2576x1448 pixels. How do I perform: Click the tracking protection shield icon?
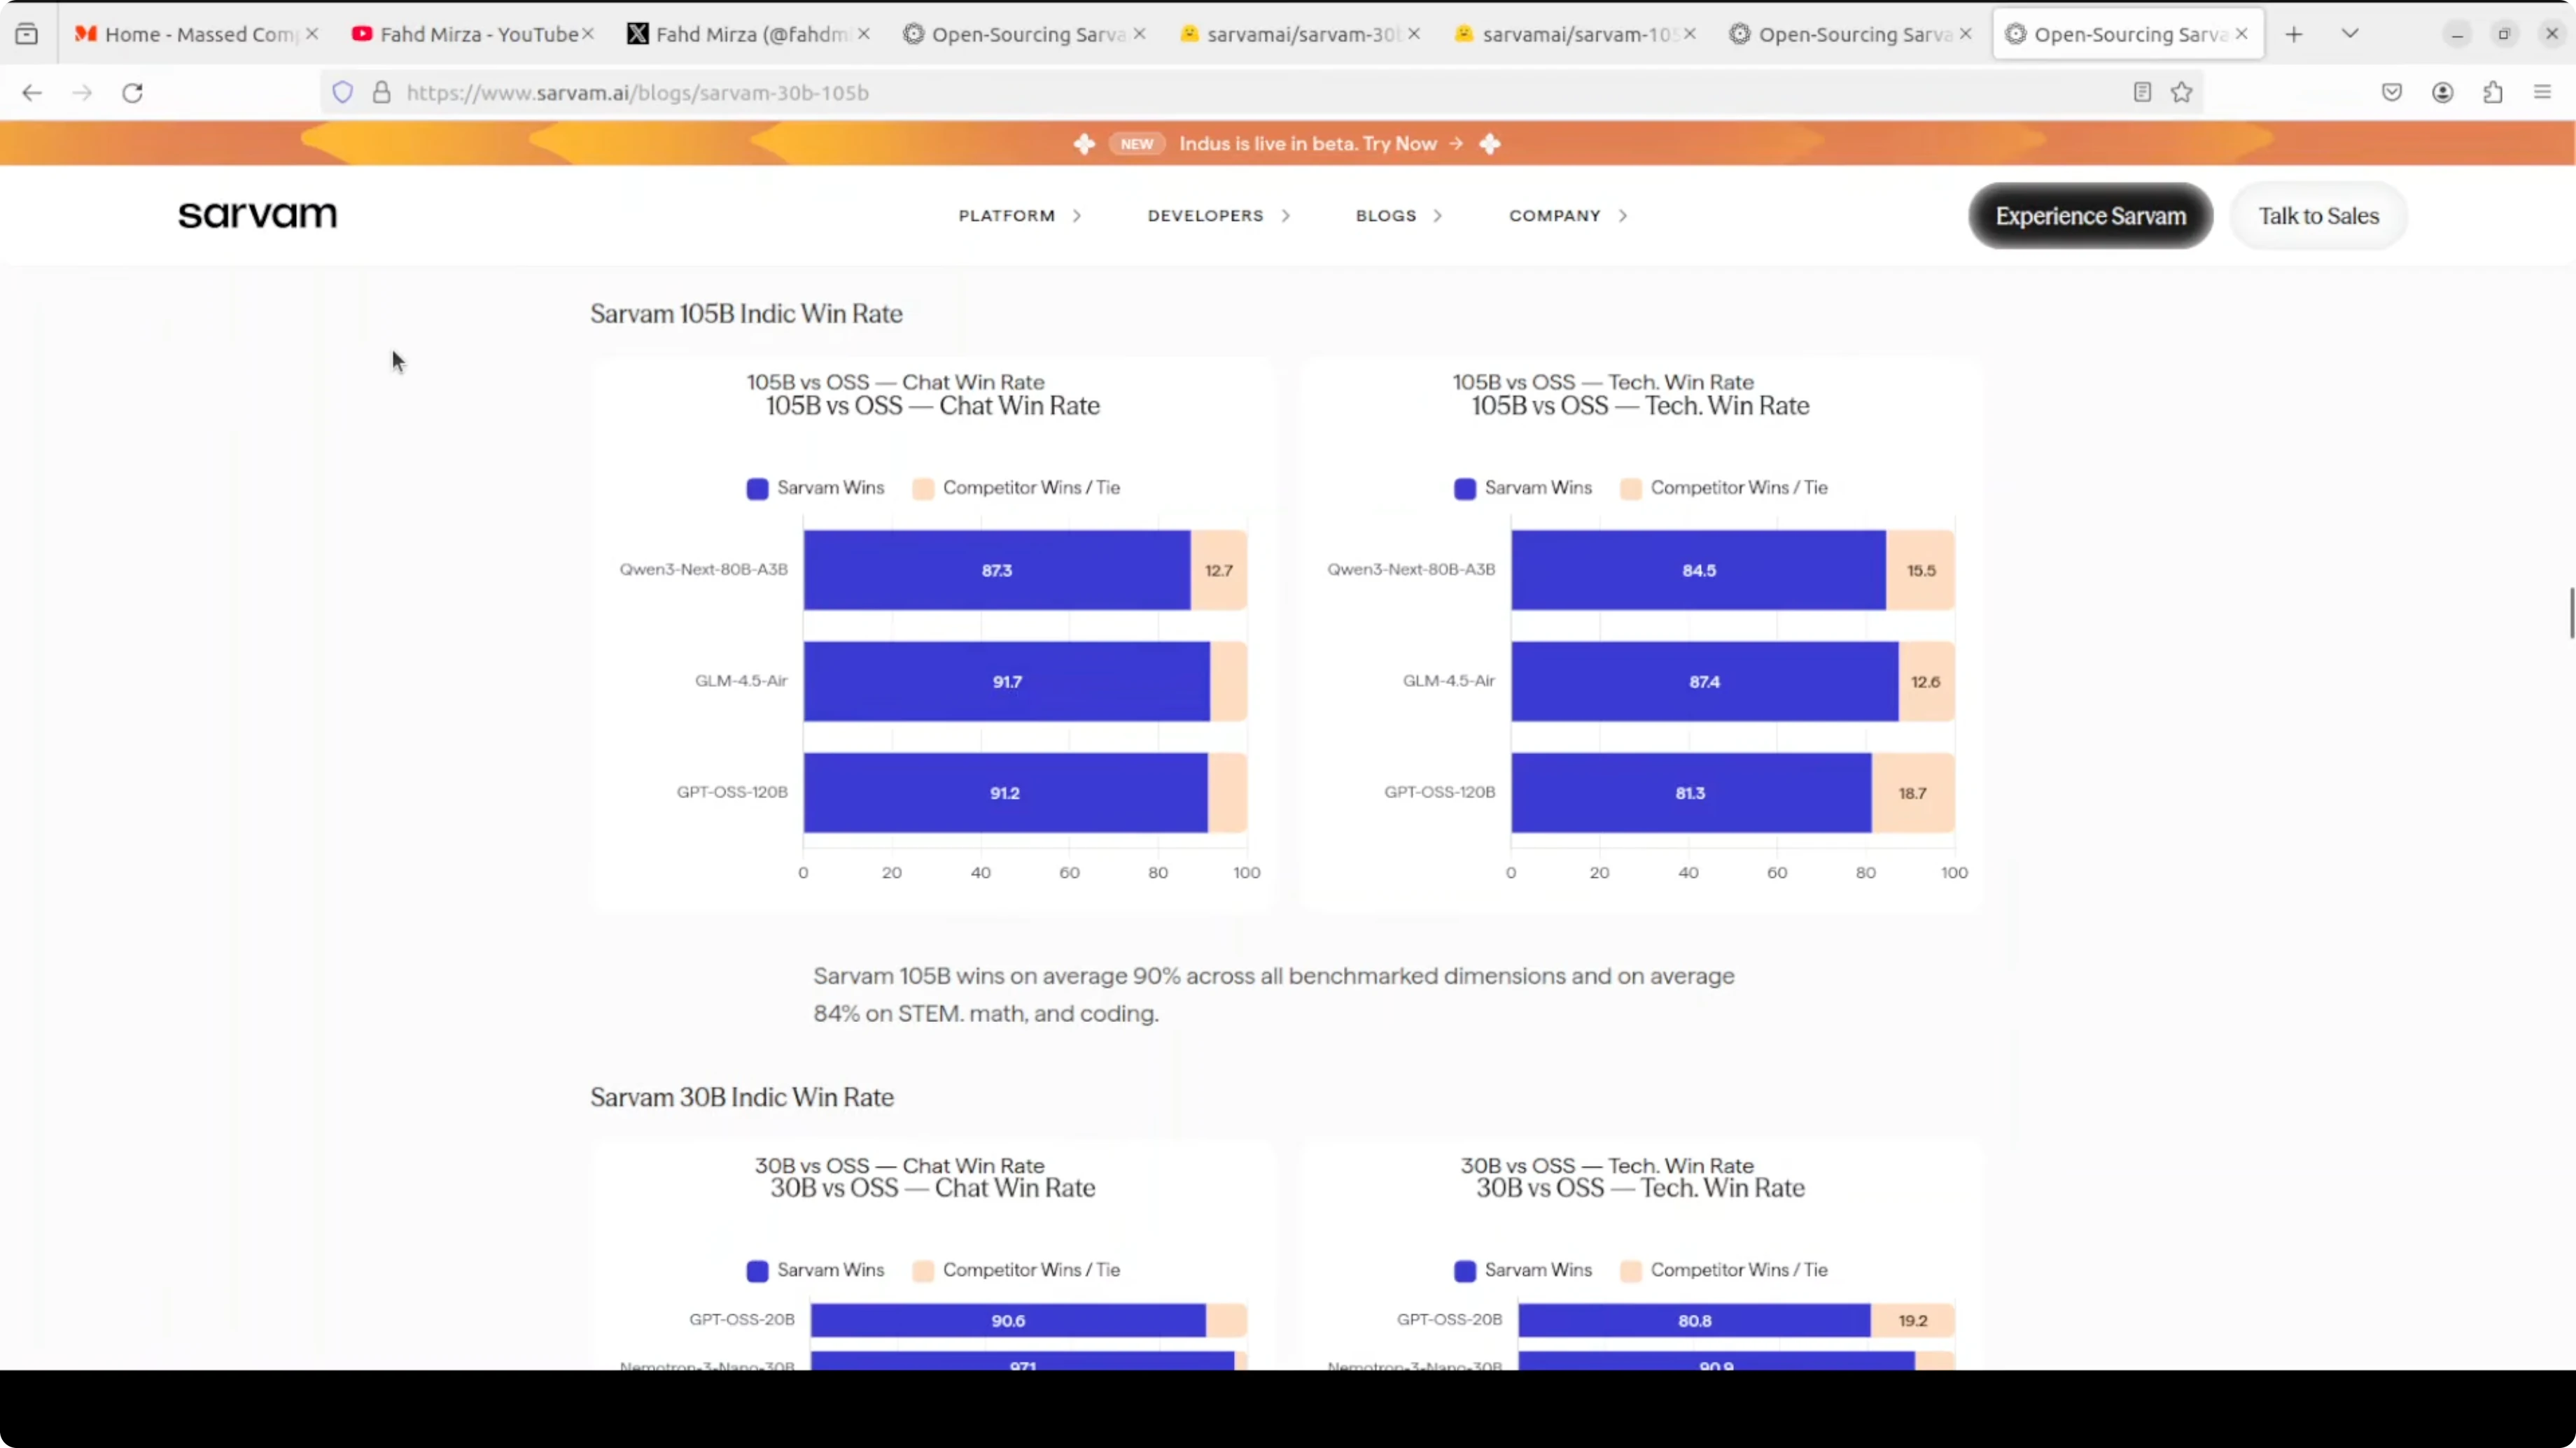pos(343,93)
